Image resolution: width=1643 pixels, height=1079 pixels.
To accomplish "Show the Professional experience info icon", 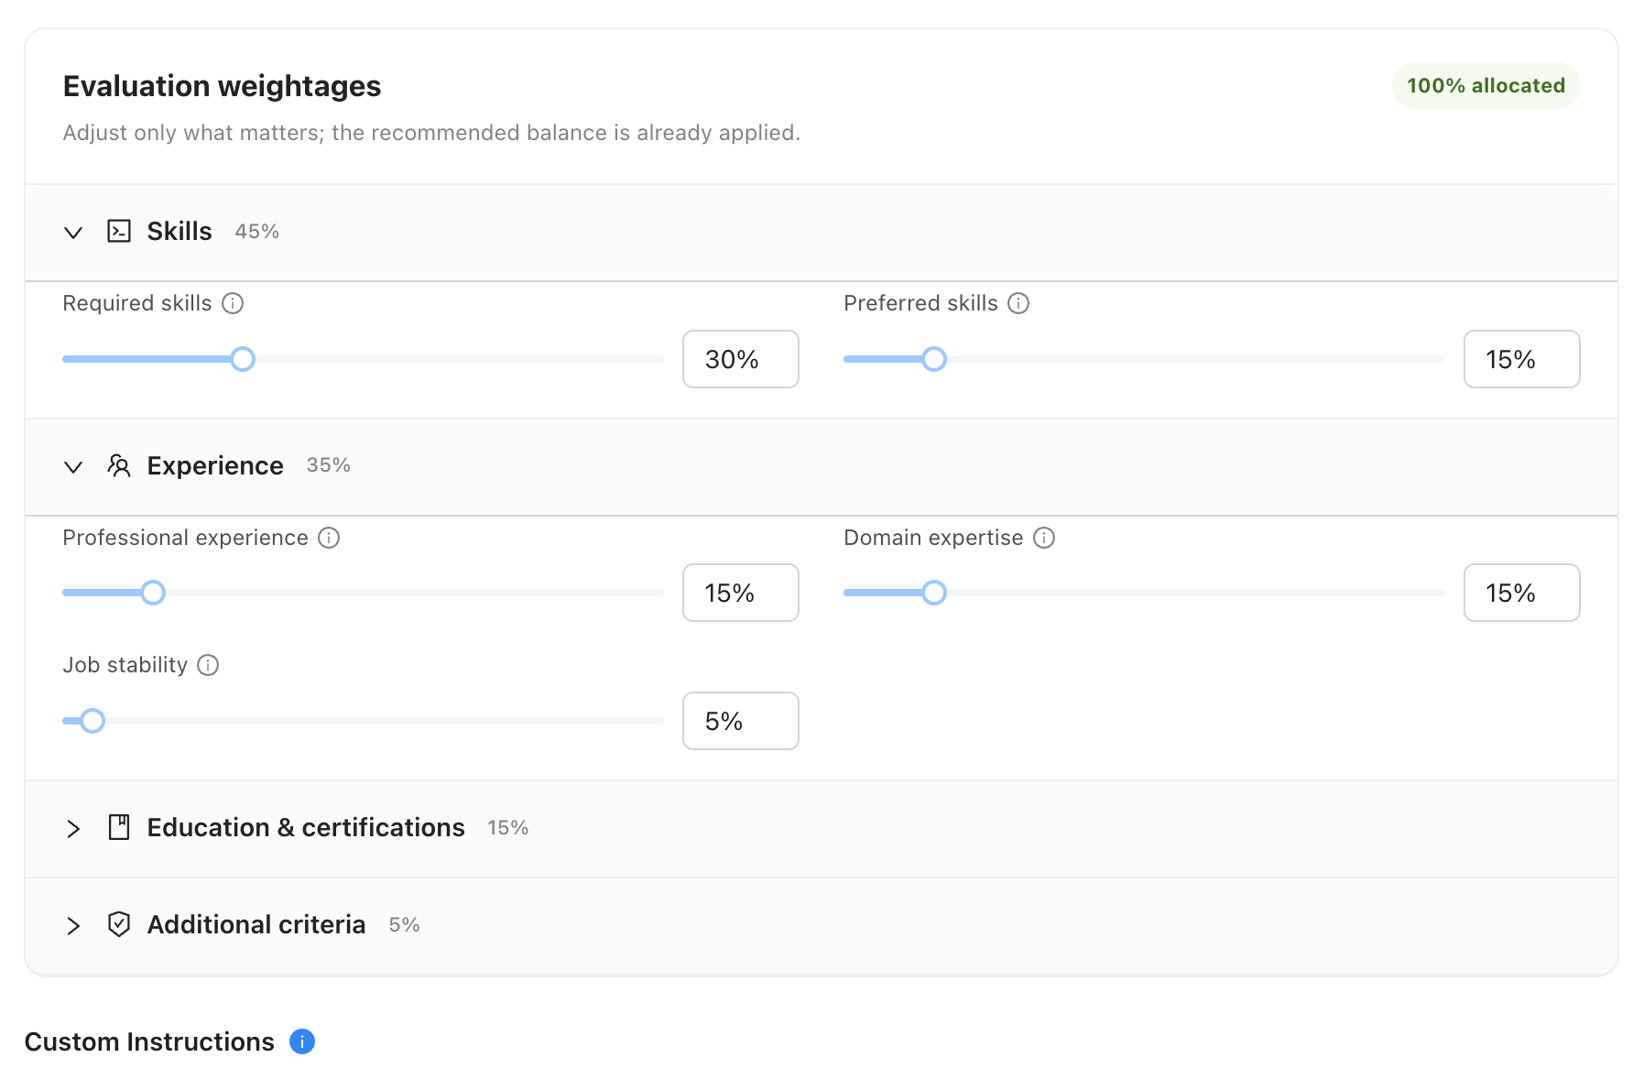I will 329,538.
